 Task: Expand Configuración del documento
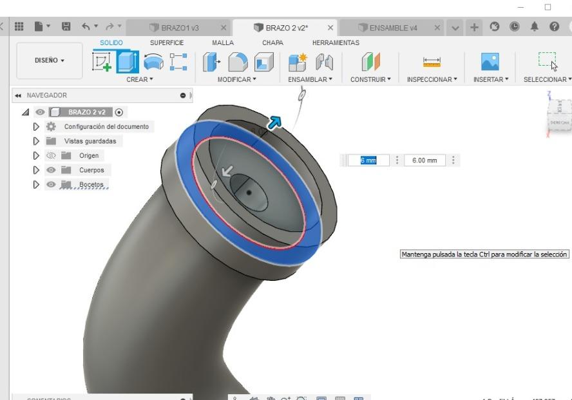[36, 126]
